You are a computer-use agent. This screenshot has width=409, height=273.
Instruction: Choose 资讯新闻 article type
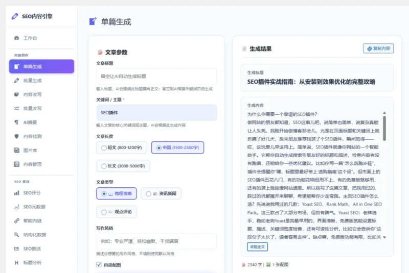161,193
